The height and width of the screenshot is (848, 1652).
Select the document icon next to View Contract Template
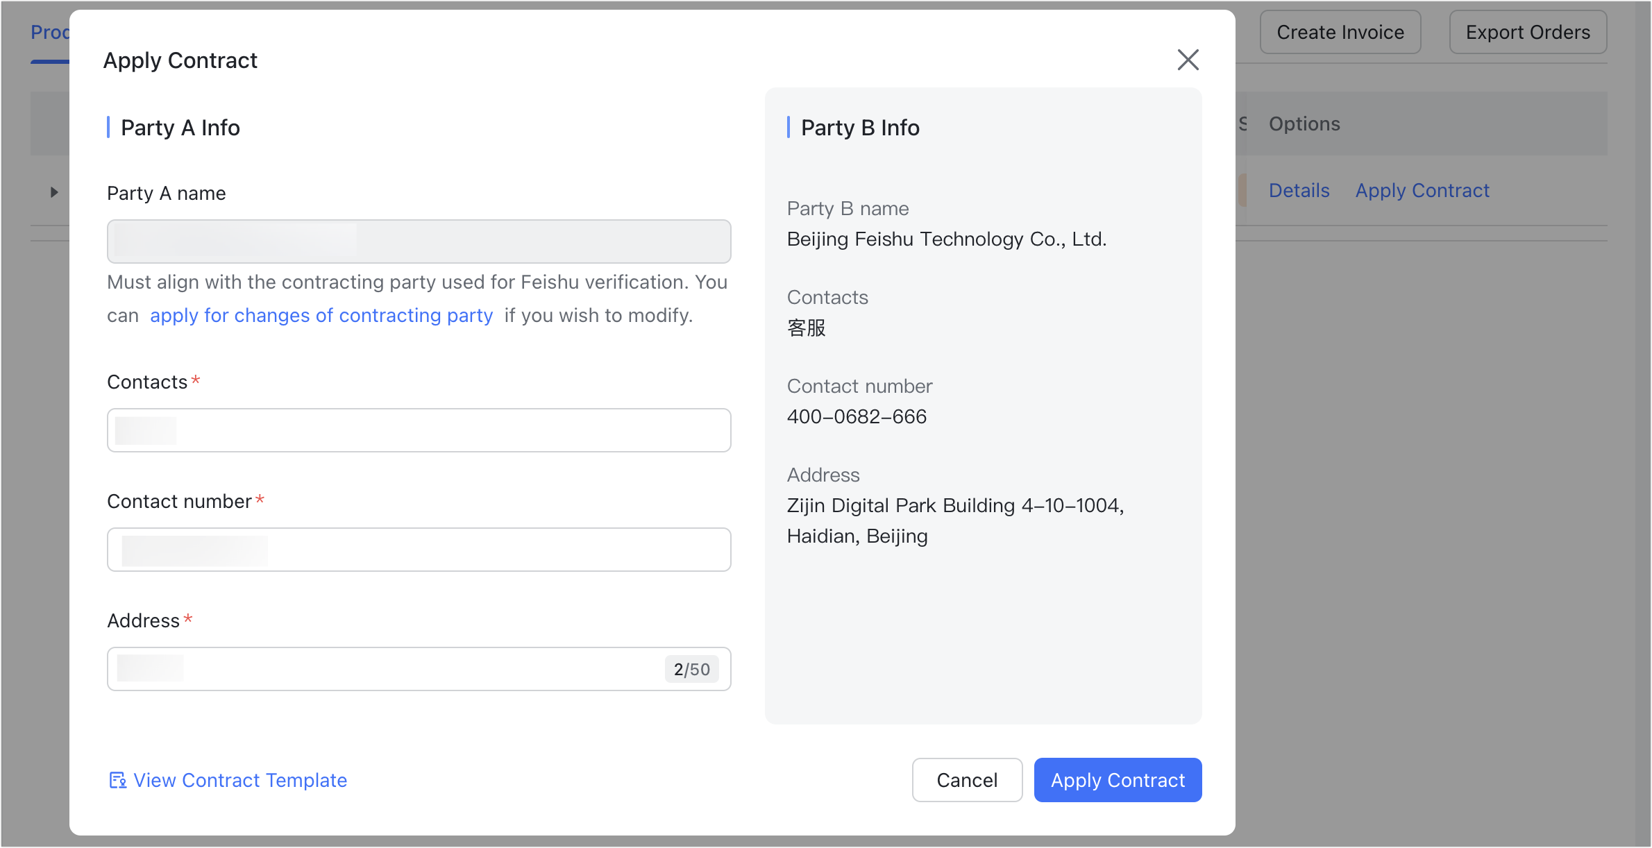pyautogui.click(x=118, y=780)
